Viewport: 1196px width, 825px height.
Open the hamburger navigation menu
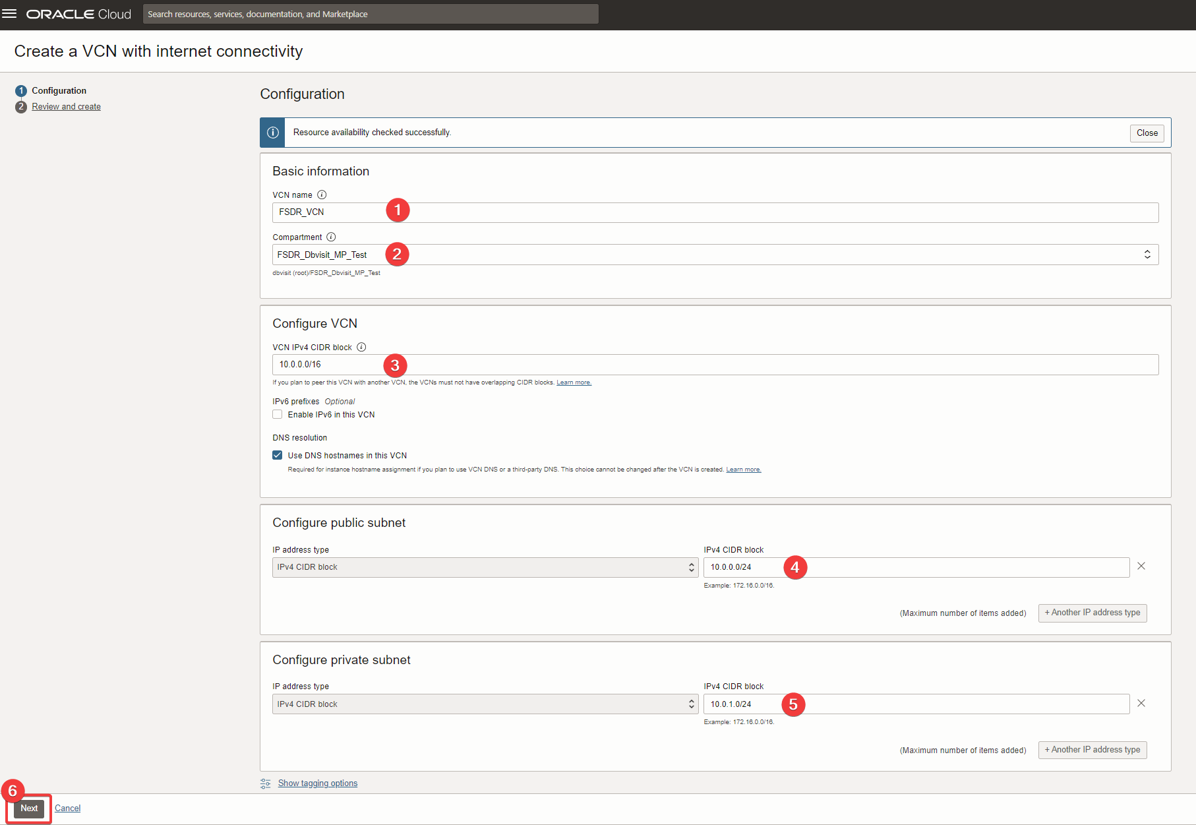point(9,14)
